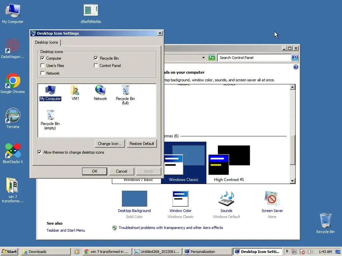Toggle Allow themes to change desktop icons

coord(39,152)
